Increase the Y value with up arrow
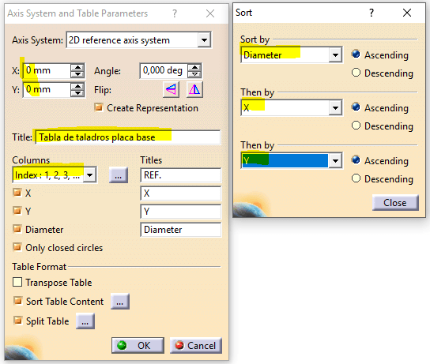Image resolution: width=430 pixels, height=364 pixels. [77, 86]
